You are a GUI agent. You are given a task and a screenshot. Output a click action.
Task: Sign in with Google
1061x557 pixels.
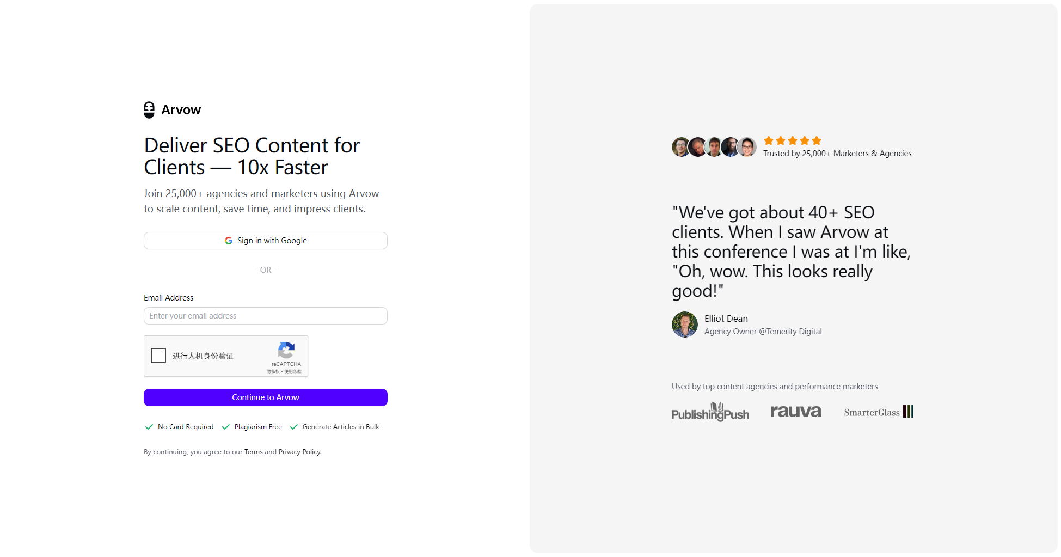click(266, 241)
